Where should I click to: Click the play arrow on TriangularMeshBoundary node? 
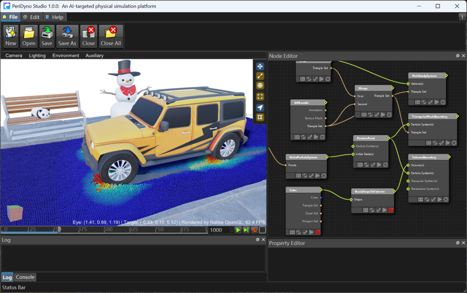[x=448, y=143]
